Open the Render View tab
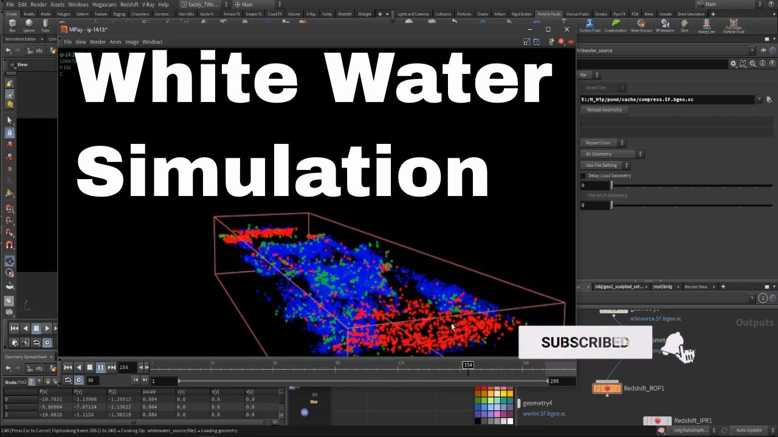Screen dimensions: 778x437 tap(696, 286)
